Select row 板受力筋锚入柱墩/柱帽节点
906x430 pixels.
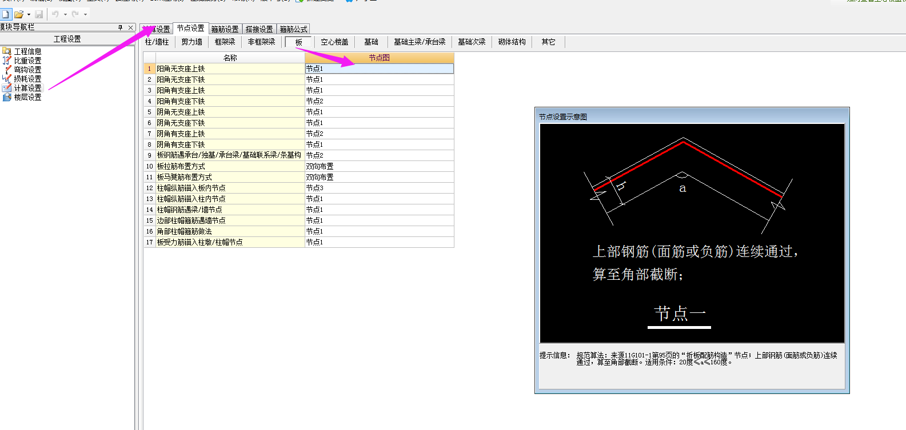pyautogui.click(x=299, y=242)
